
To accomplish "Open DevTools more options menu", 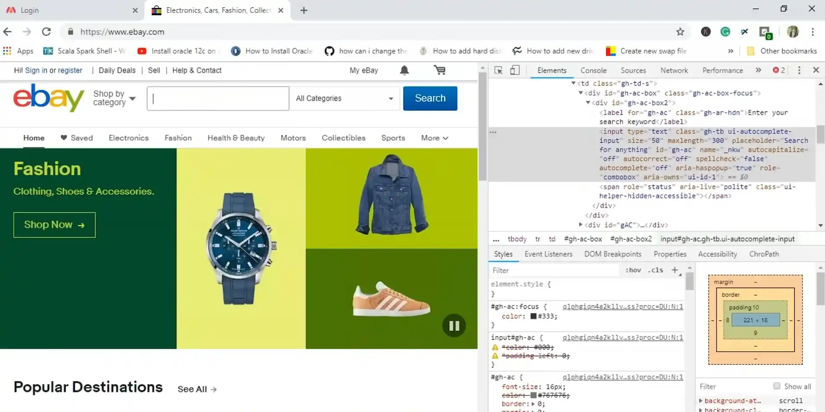I will (799, 70).
